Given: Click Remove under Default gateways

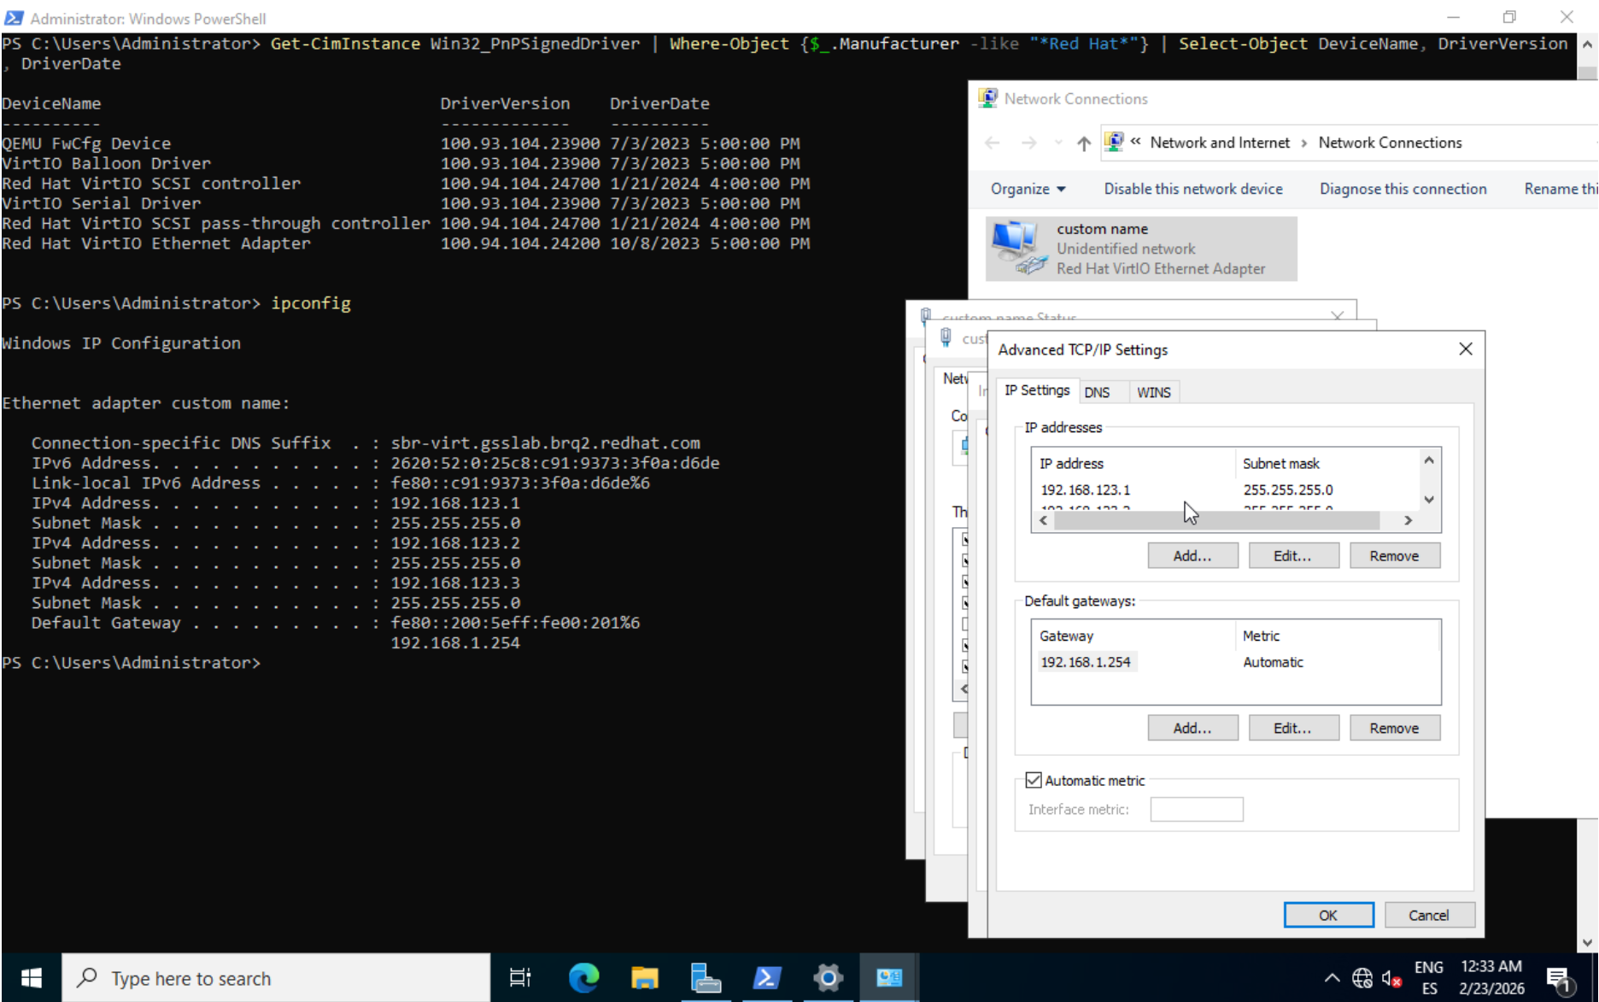Looking at the screenshot, I should [x=1394, y=729].
